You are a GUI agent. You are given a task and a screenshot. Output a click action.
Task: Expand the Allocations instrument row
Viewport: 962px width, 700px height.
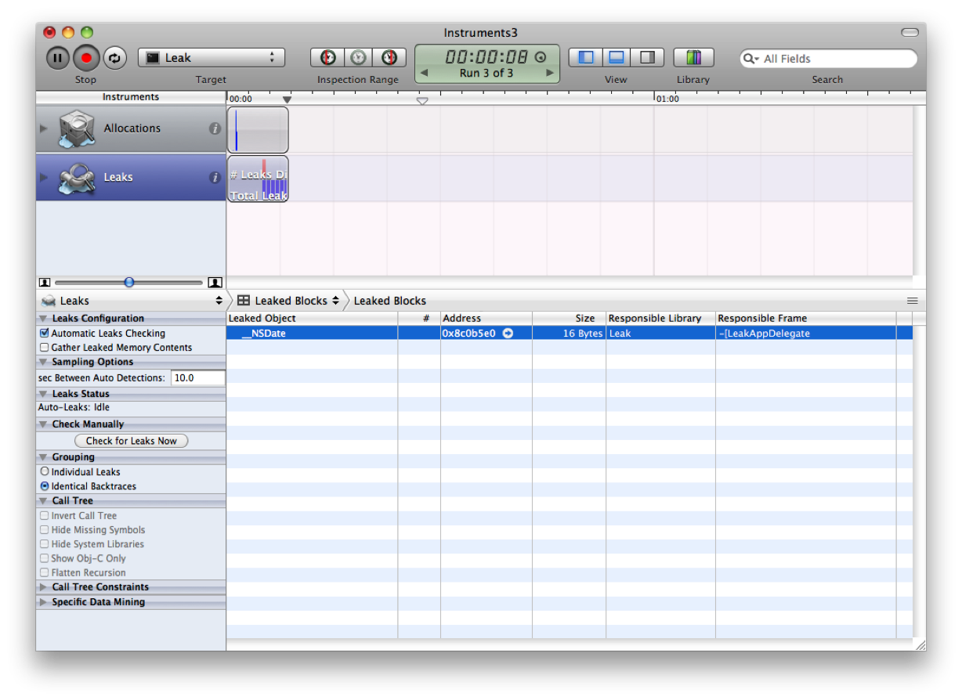point(44,128)
